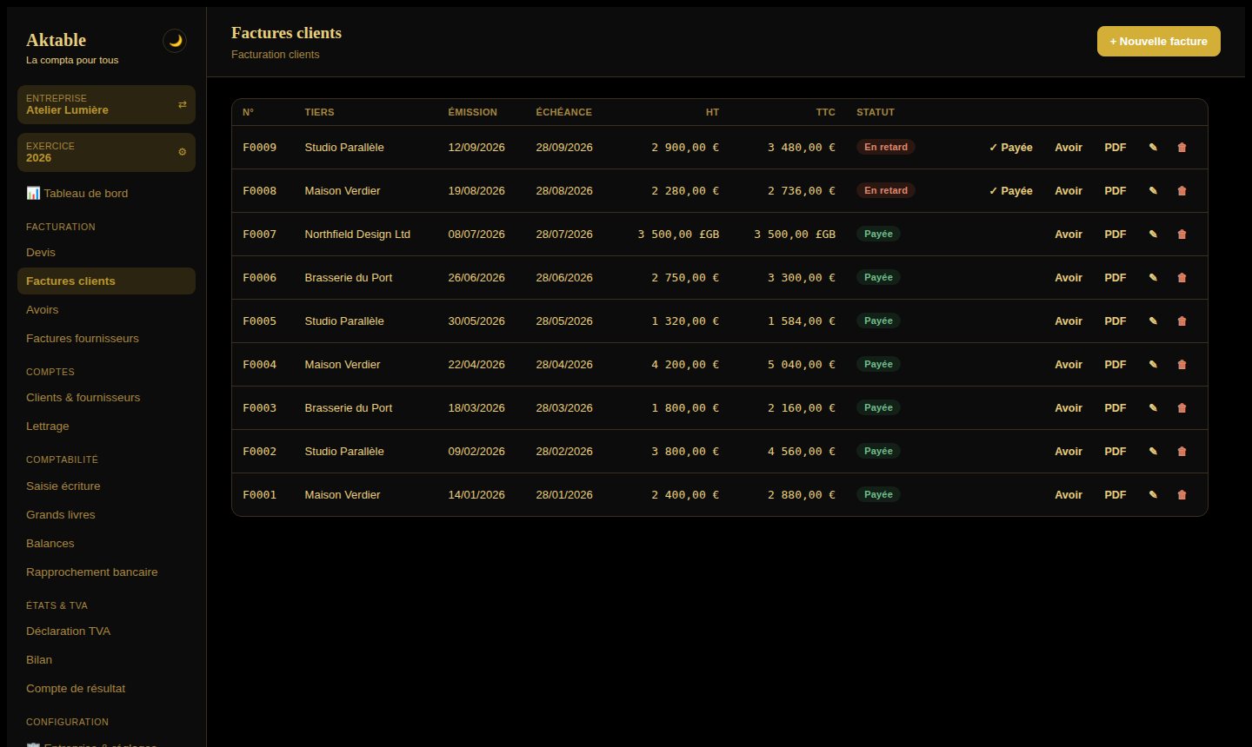Click the Payée status badge of F0007
Viewport: 1252px width, 747px height.
coord(878,234)
